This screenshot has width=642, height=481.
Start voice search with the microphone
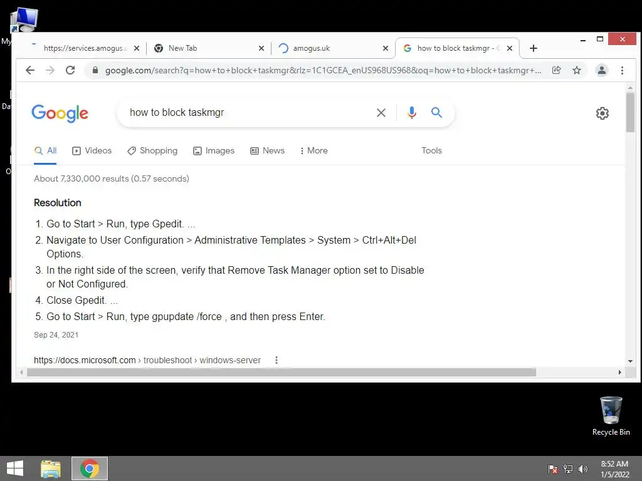click(411, 113)
